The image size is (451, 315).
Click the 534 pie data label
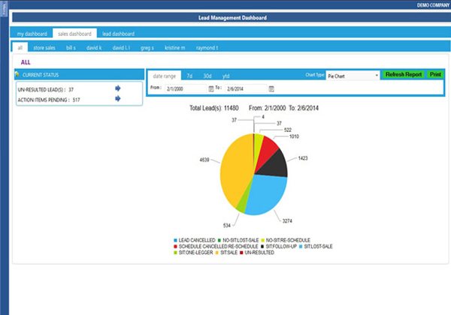[227, 226]
